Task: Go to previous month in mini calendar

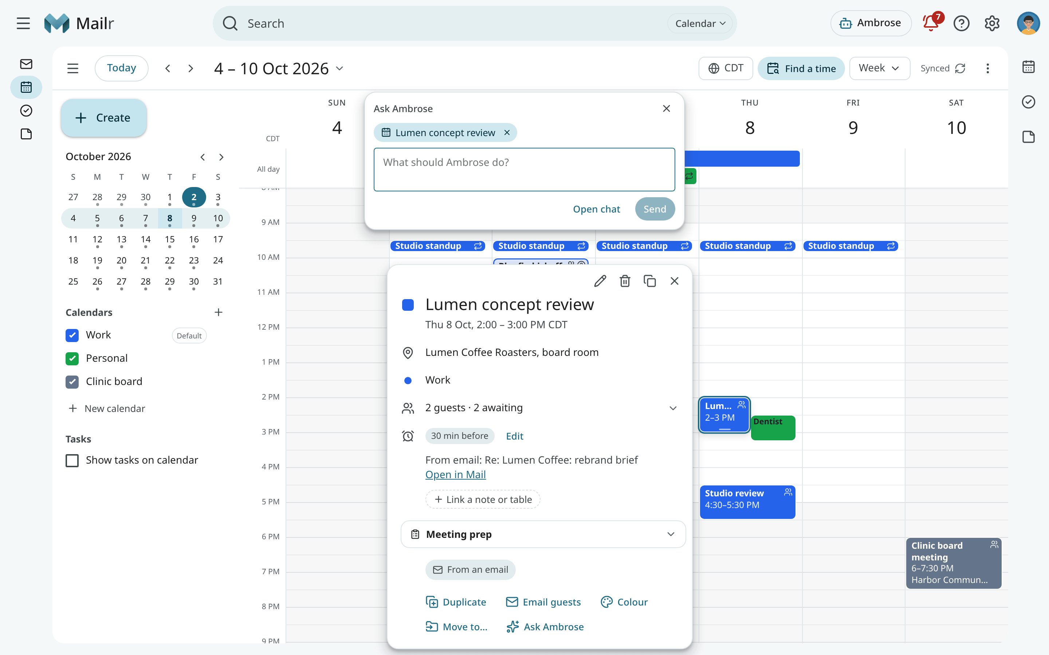Action: [203, 157]
